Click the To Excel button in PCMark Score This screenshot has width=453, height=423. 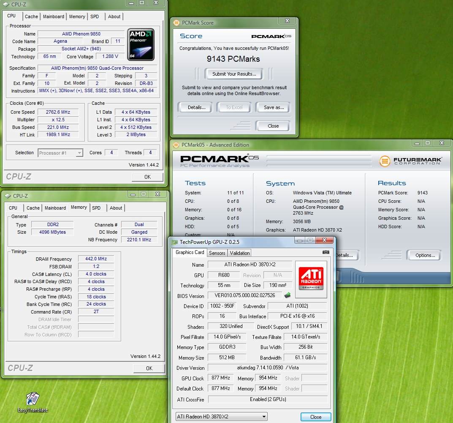click(234, 107)
